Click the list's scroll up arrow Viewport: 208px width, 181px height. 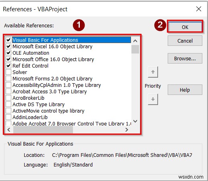[135, 41]
